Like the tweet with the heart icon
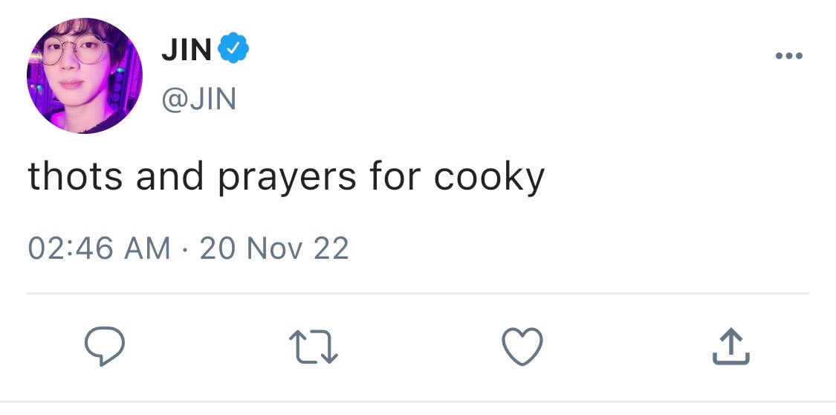The image size is (836, 415). (x=522, y=346)
